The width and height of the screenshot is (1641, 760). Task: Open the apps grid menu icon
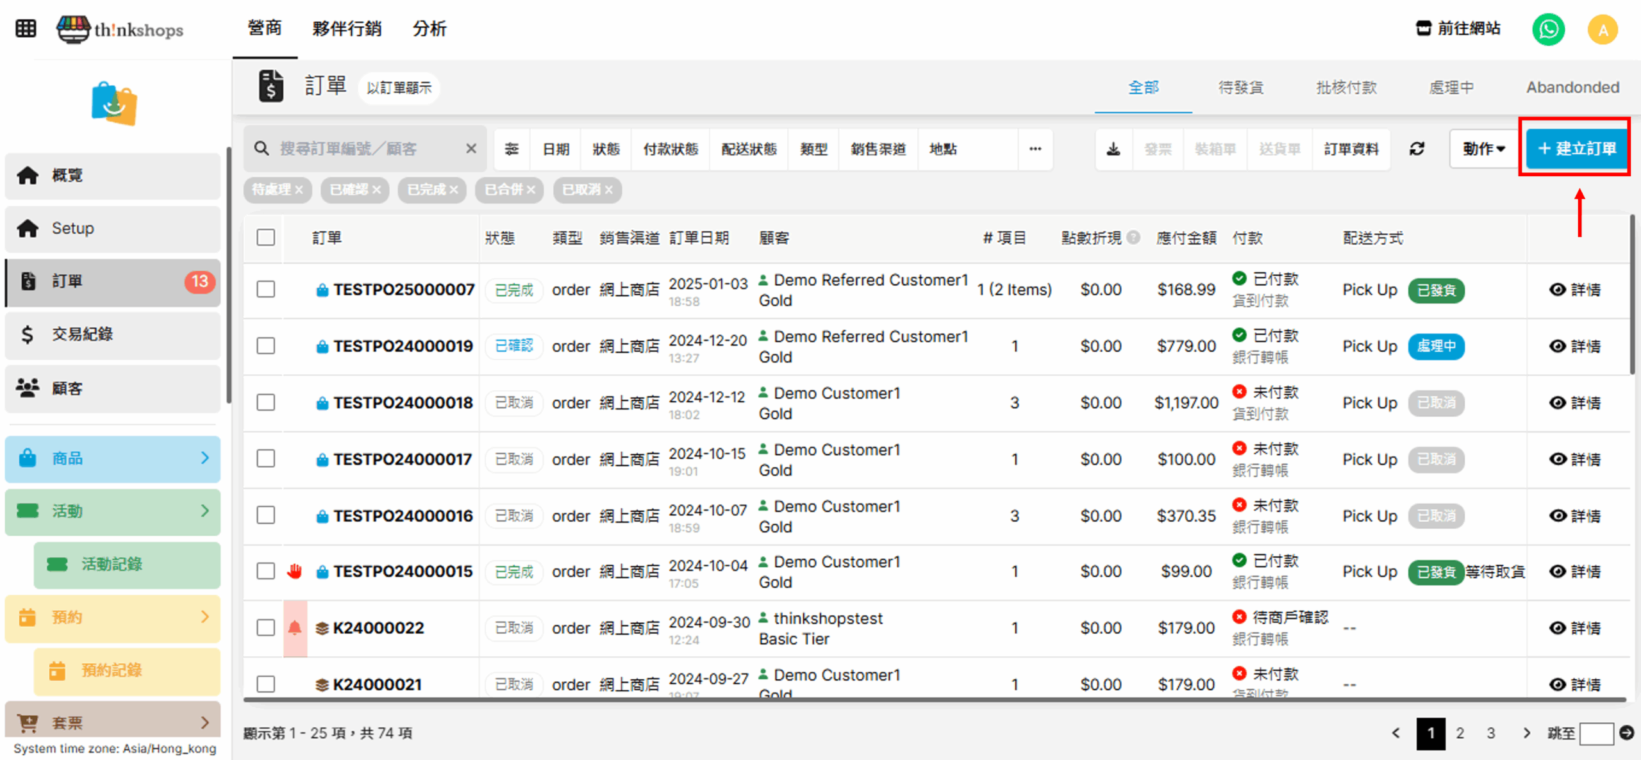(x=26, y=29)
